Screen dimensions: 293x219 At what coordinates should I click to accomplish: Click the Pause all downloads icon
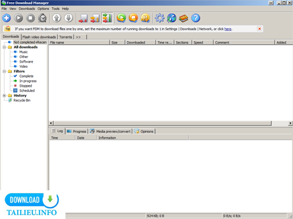(146, 18)
